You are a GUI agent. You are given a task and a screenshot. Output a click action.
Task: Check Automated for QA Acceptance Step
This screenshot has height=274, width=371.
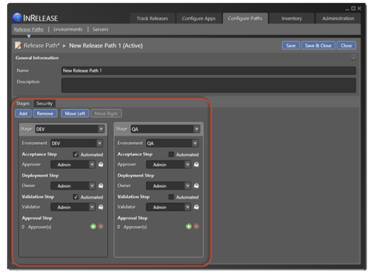(171, 154)
